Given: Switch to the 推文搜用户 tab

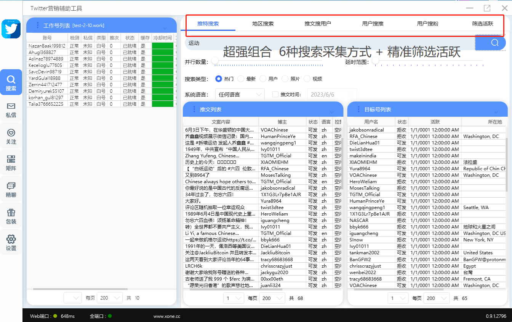Looking at the screenshot, I should click(318, 24).
